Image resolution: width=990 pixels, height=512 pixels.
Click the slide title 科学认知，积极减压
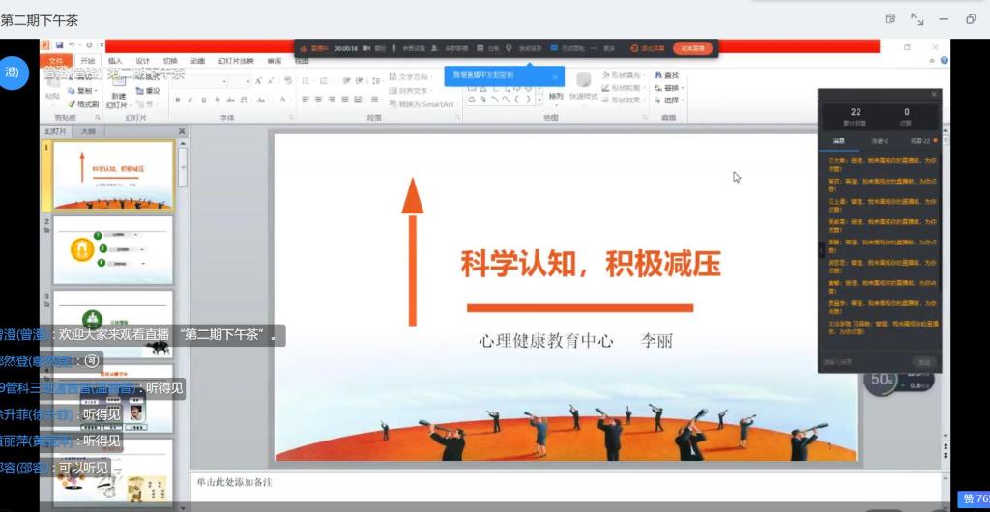pyautogui.click(x=591, y=264)
